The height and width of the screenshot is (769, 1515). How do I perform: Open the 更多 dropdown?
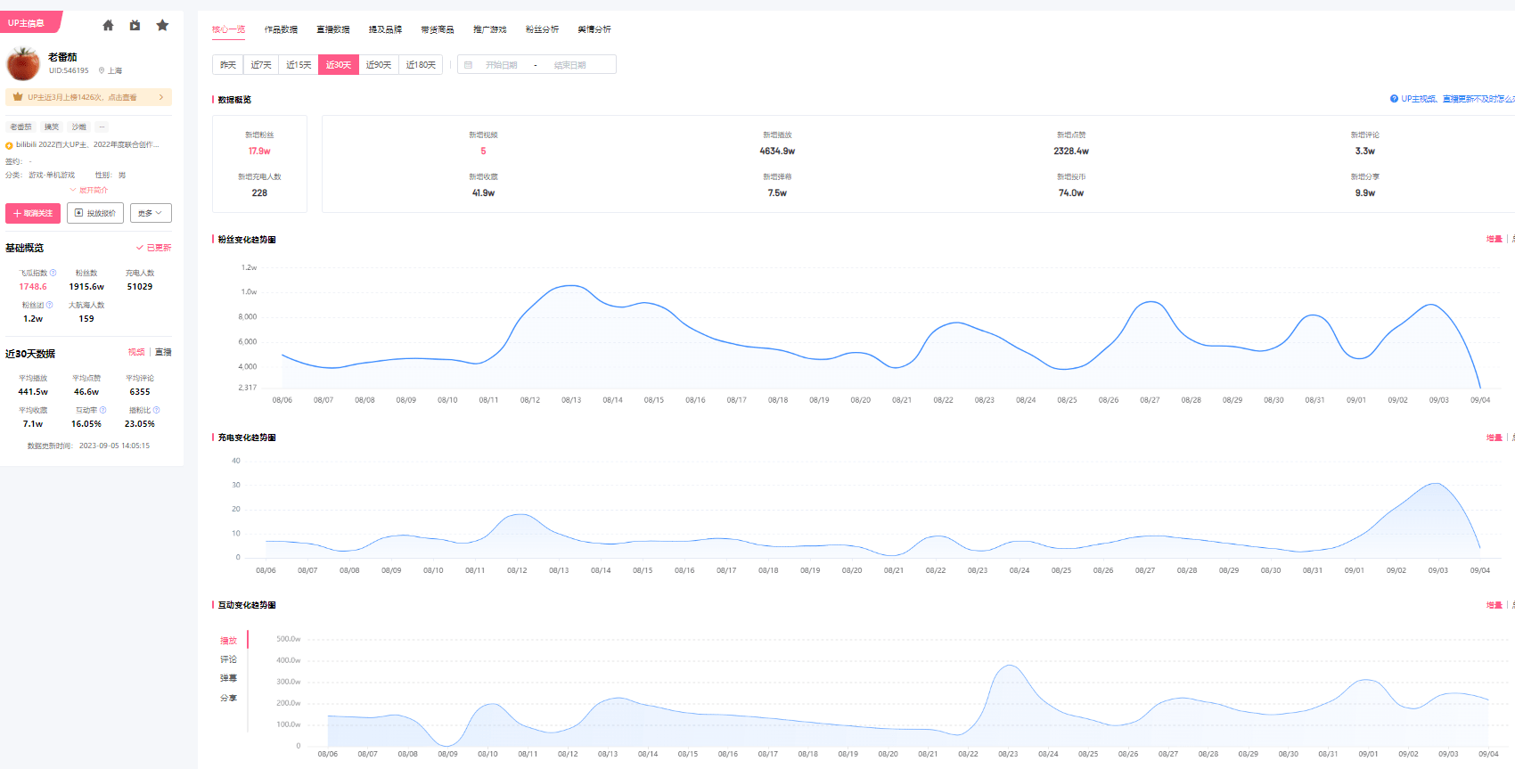(x=150, y=213)
